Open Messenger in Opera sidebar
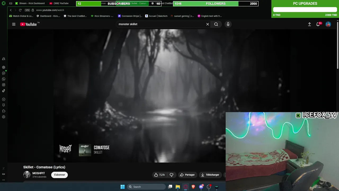This screenshot has height=191, width=339. pyautogui.click(x=4, y=73)
